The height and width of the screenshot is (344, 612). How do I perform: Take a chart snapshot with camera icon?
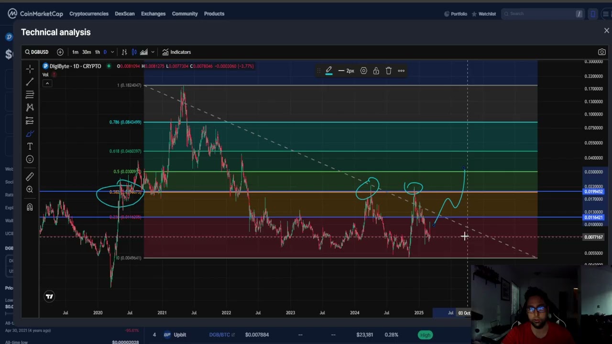602,52
